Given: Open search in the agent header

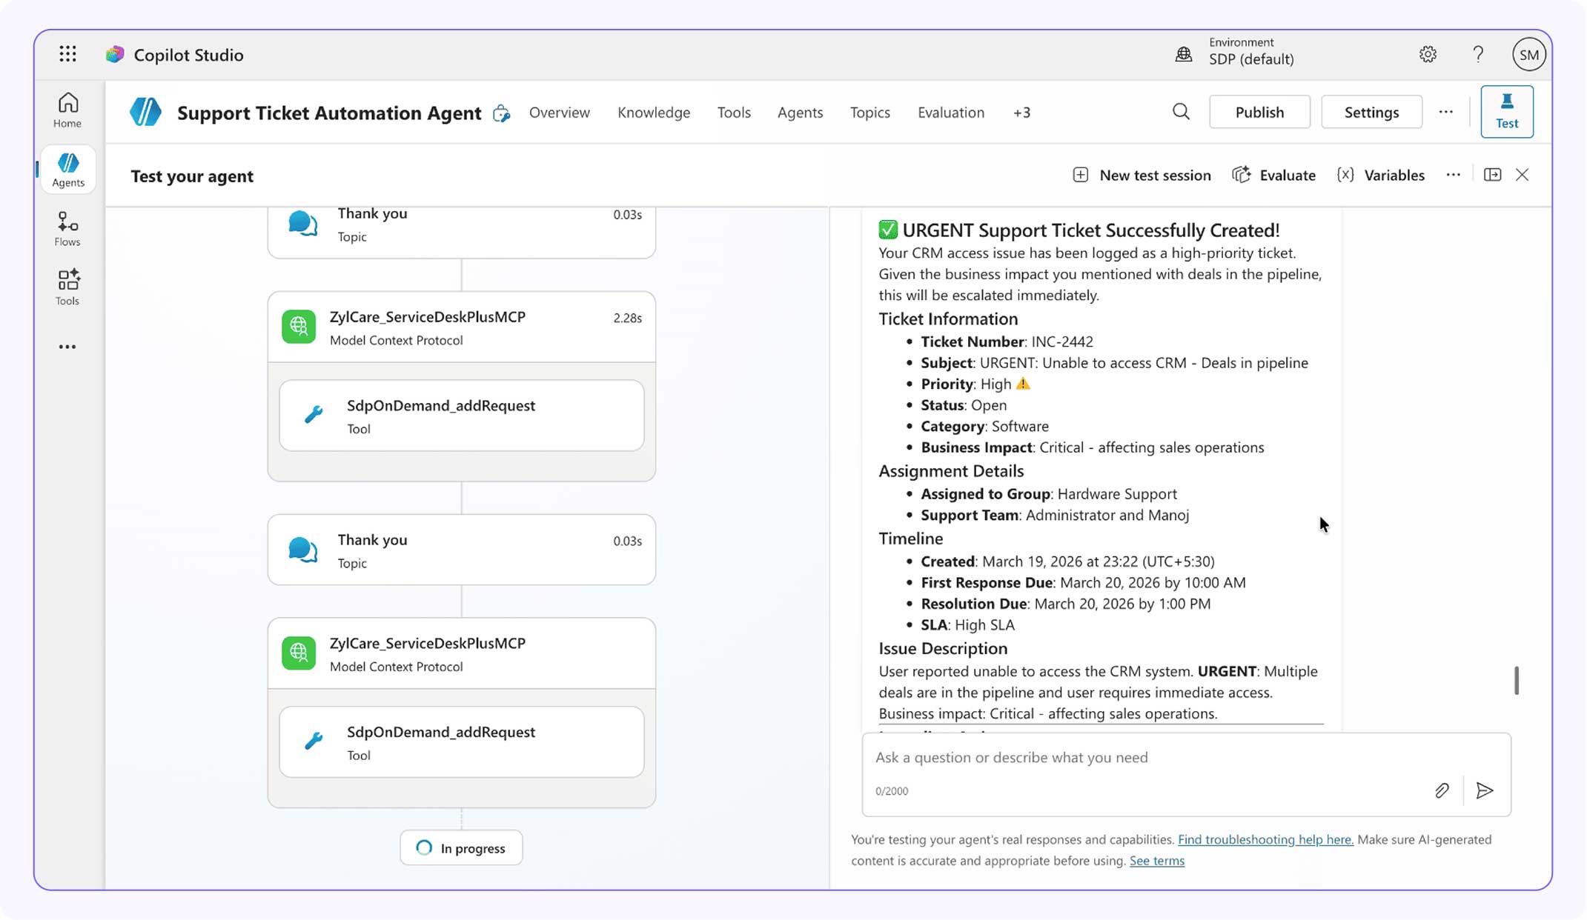Looking at the screenshot, I should coord(1181,112).
